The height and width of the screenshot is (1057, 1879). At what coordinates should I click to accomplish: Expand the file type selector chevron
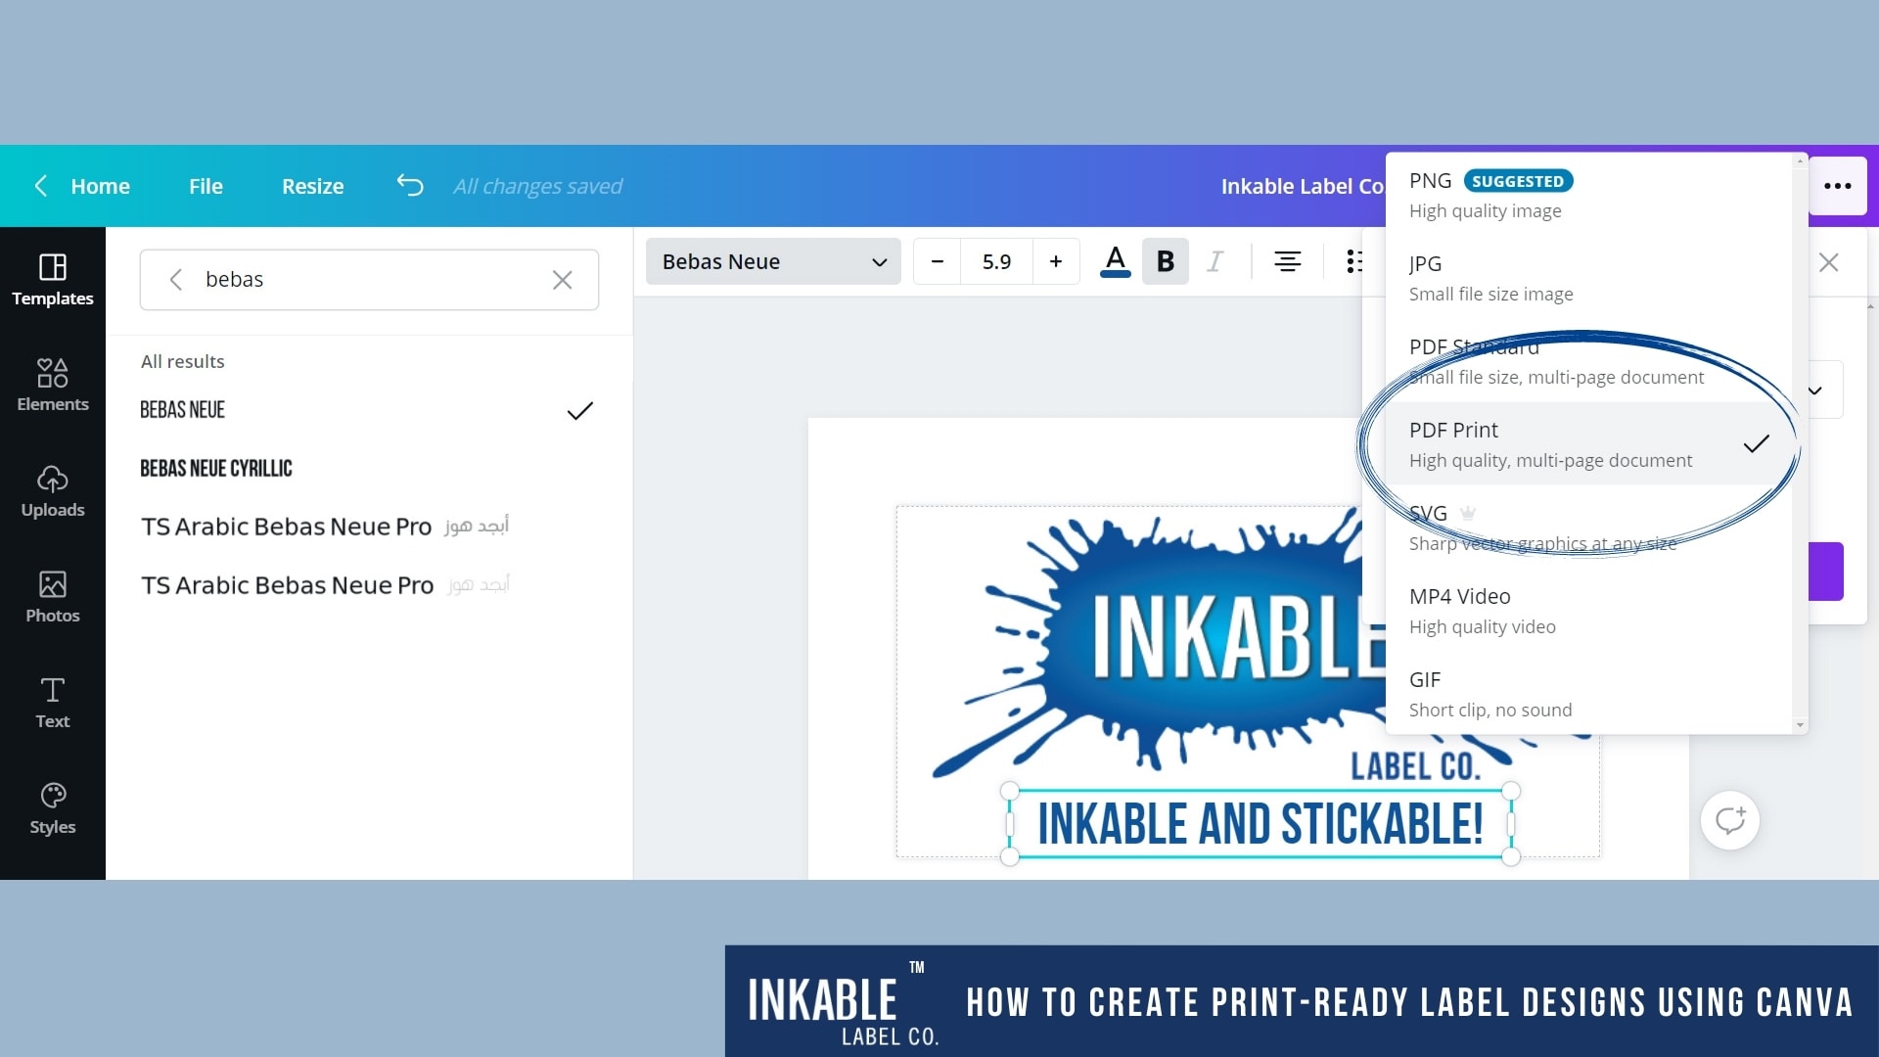click(1815, 390)
